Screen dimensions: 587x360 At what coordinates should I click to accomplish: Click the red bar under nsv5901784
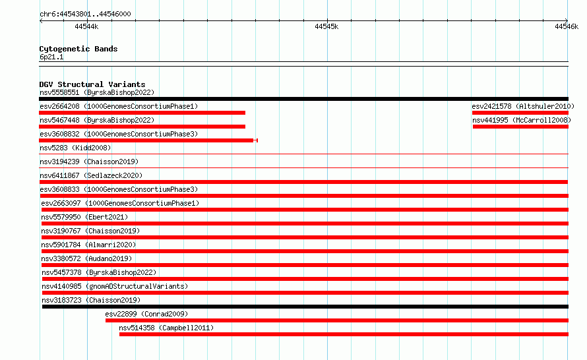pyautogui.click(x=305, y=251)
